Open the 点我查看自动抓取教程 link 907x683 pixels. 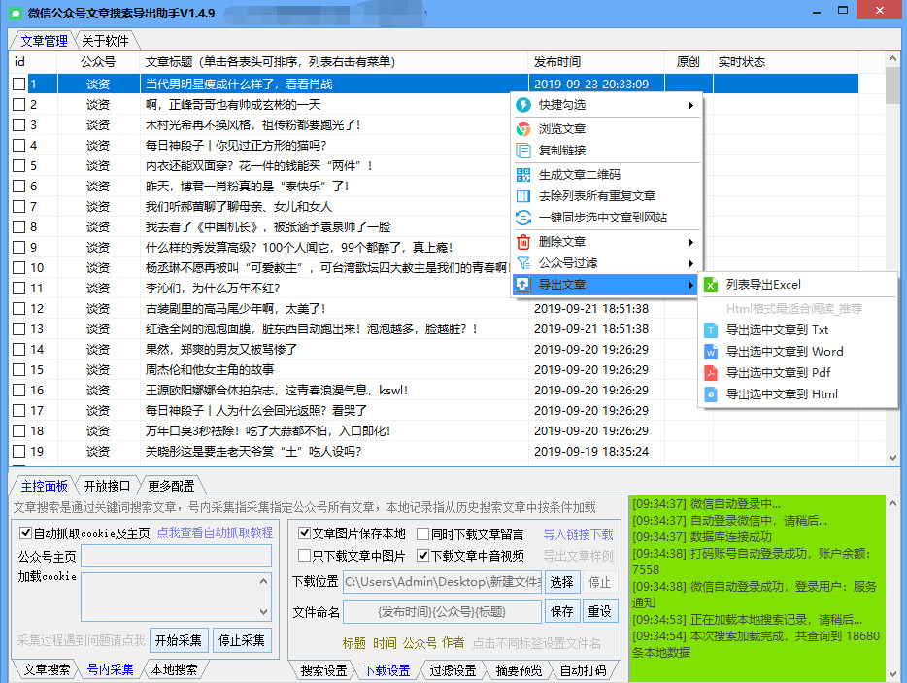pos(215,532)
